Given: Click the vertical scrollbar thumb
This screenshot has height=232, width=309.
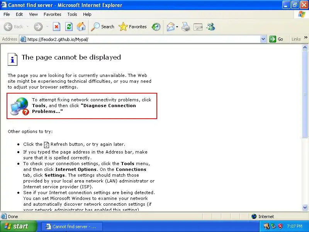Looking at the screenshot, I should (x=305, y=94).
